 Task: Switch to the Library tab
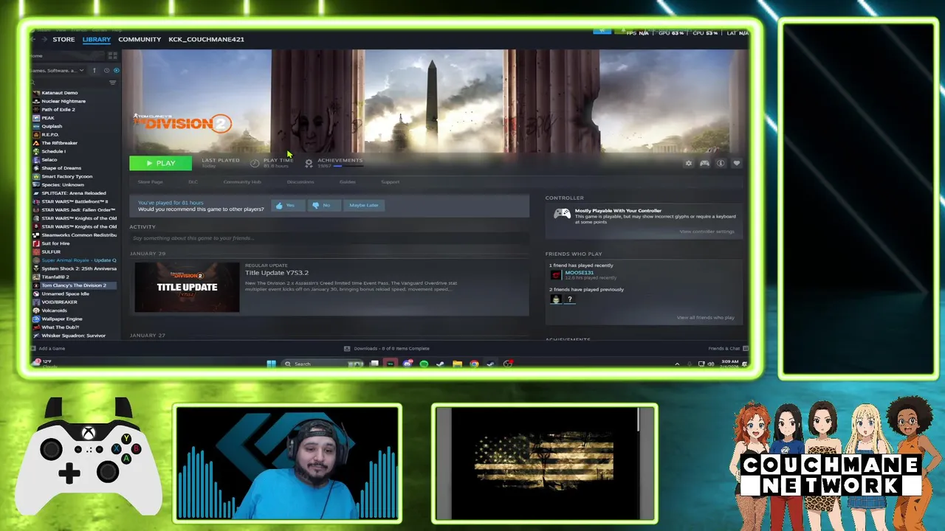97,39
